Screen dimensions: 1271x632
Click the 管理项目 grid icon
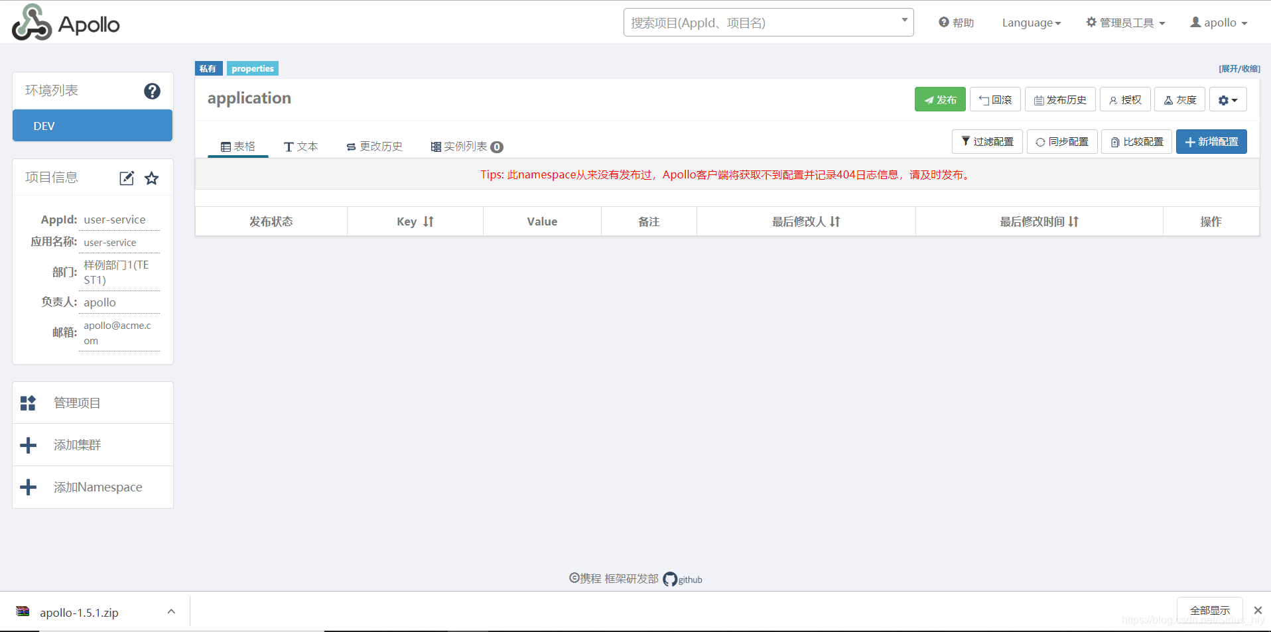click(28, 403)
